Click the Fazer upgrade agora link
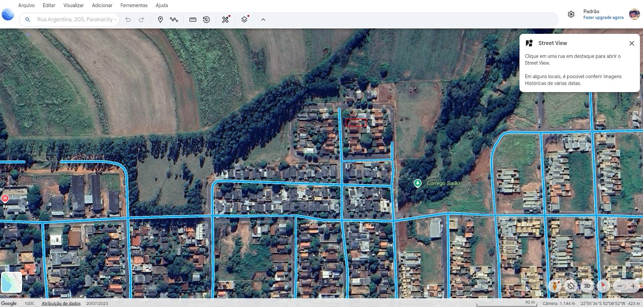Image resolution: width=643 pixels, height=307 pixels. pyautogui.click(x=603, y=18)
